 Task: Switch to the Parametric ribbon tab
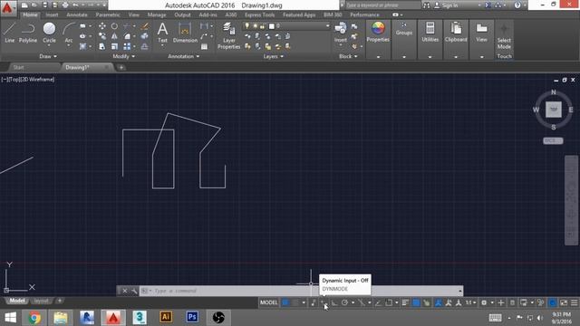[x=108, y=14]
